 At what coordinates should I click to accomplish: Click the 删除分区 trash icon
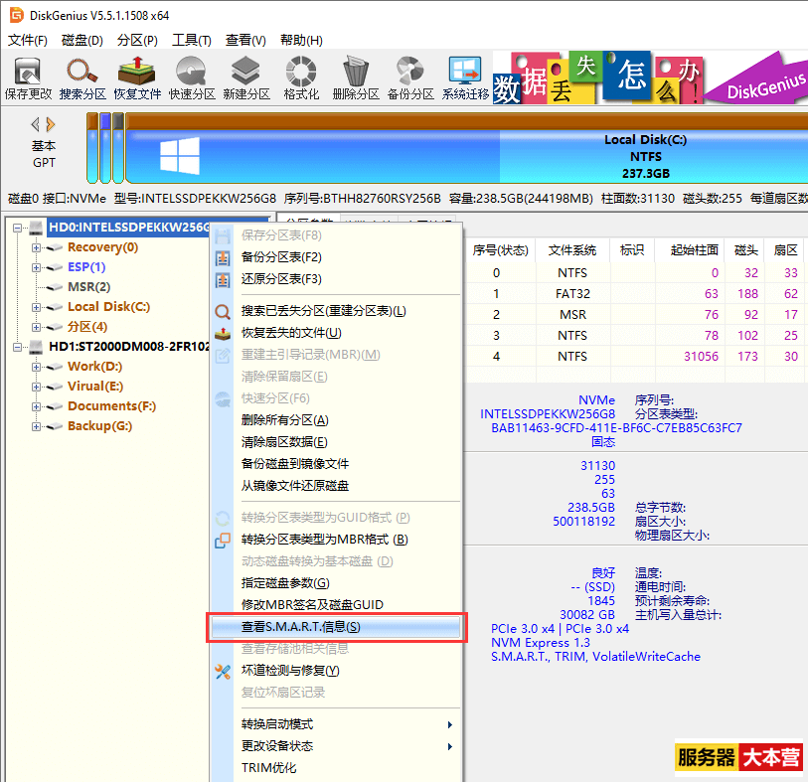(356, 78)
